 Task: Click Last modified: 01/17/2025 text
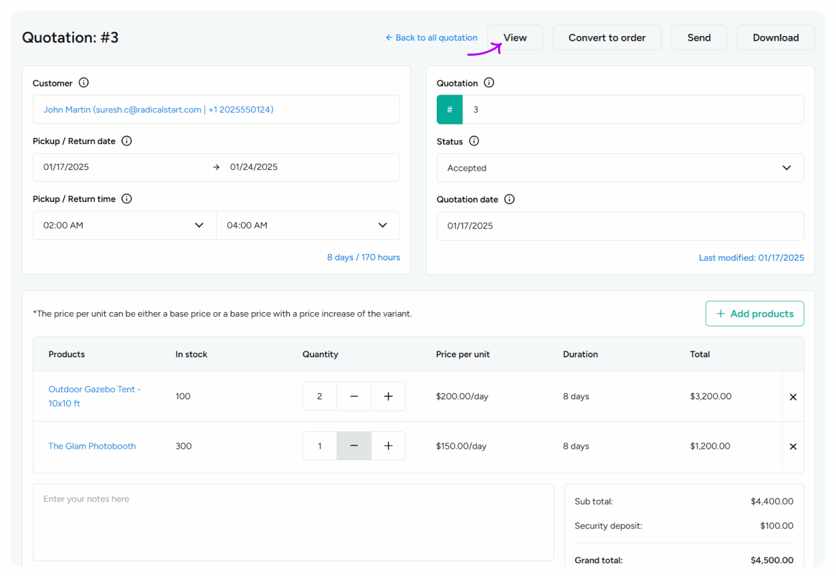pos(751,257)
